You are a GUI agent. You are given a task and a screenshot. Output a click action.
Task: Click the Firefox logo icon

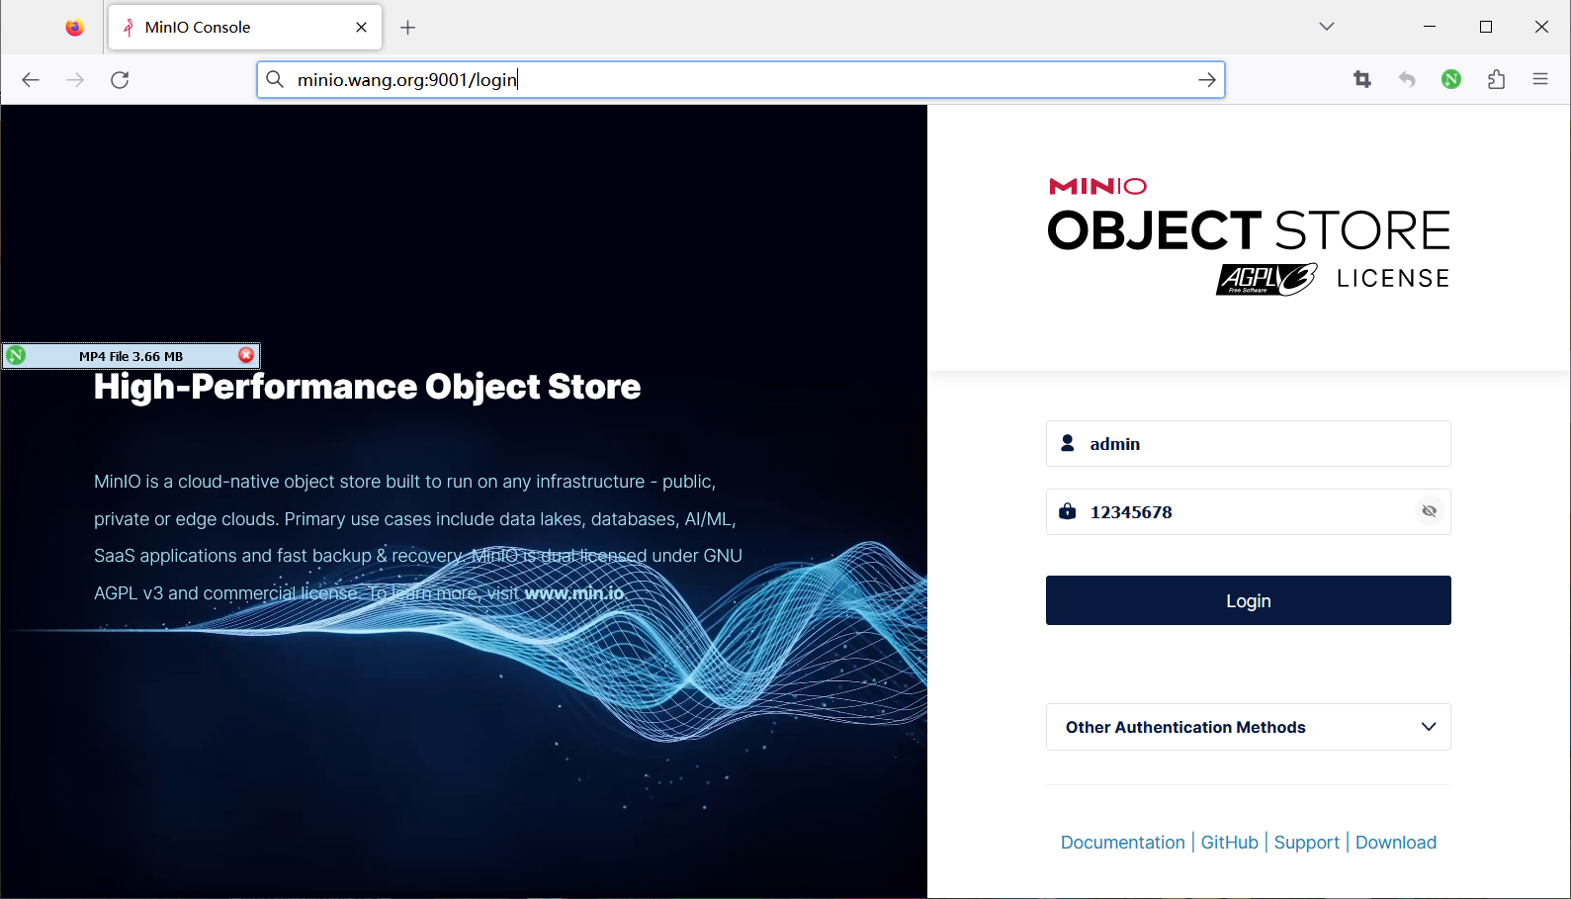click(x=75, y=28)
